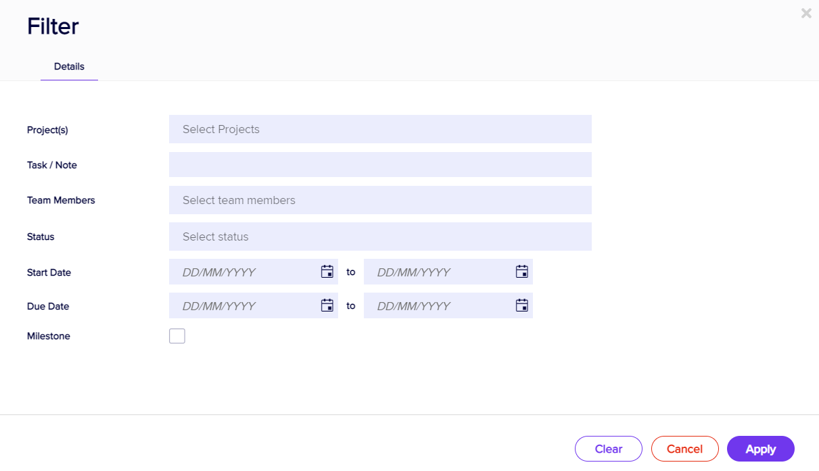Focus the Task / Note text field

tap(380, 165)
